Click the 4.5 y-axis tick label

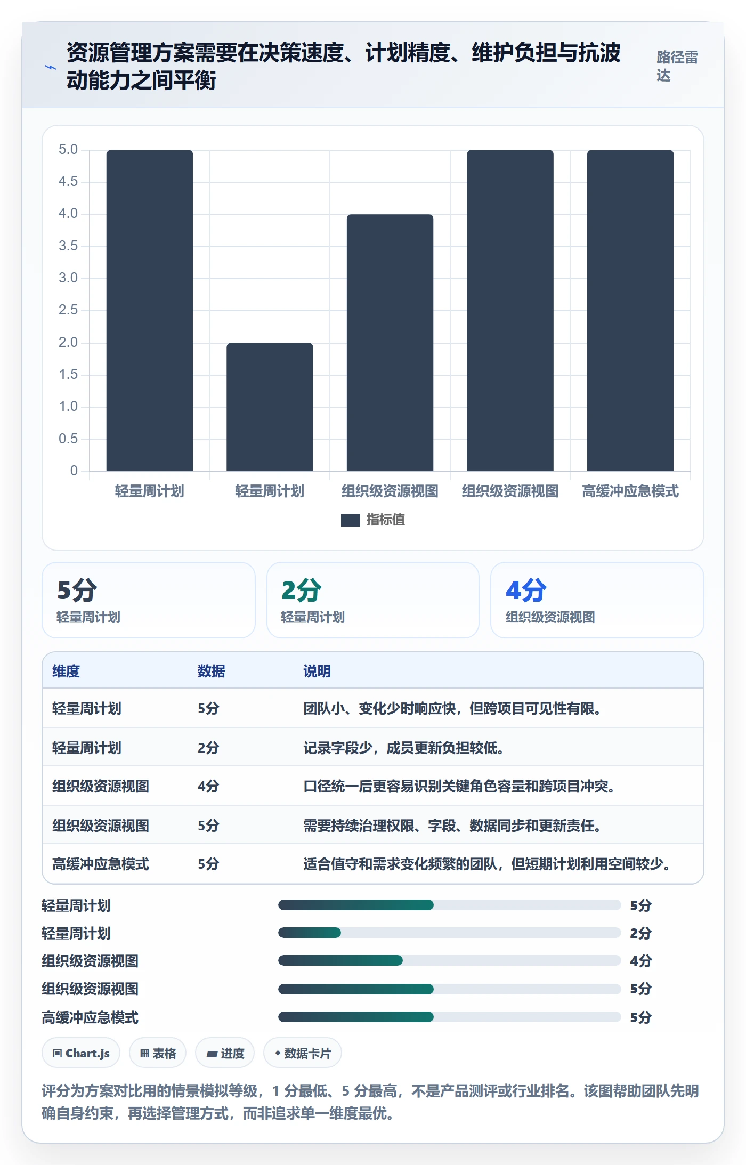click(x=68, y=182)
